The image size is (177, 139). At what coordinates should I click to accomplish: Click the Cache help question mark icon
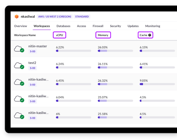[x=150, y=35]
